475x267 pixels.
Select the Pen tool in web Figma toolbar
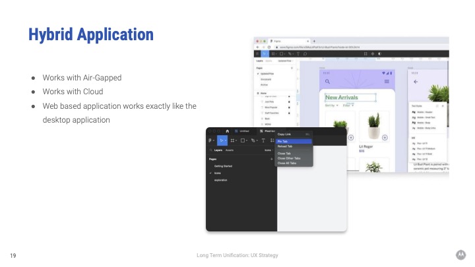290,54
